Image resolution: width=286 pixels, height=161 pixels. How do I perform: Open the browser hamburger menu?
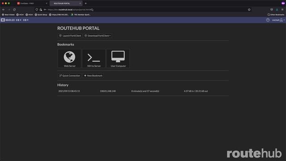click(282, 9)
